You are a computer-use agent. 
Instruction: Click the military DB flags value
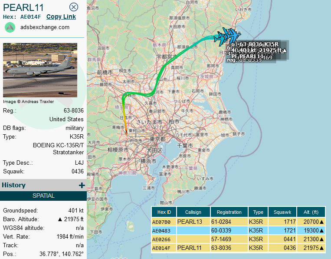tap(75, 128)
